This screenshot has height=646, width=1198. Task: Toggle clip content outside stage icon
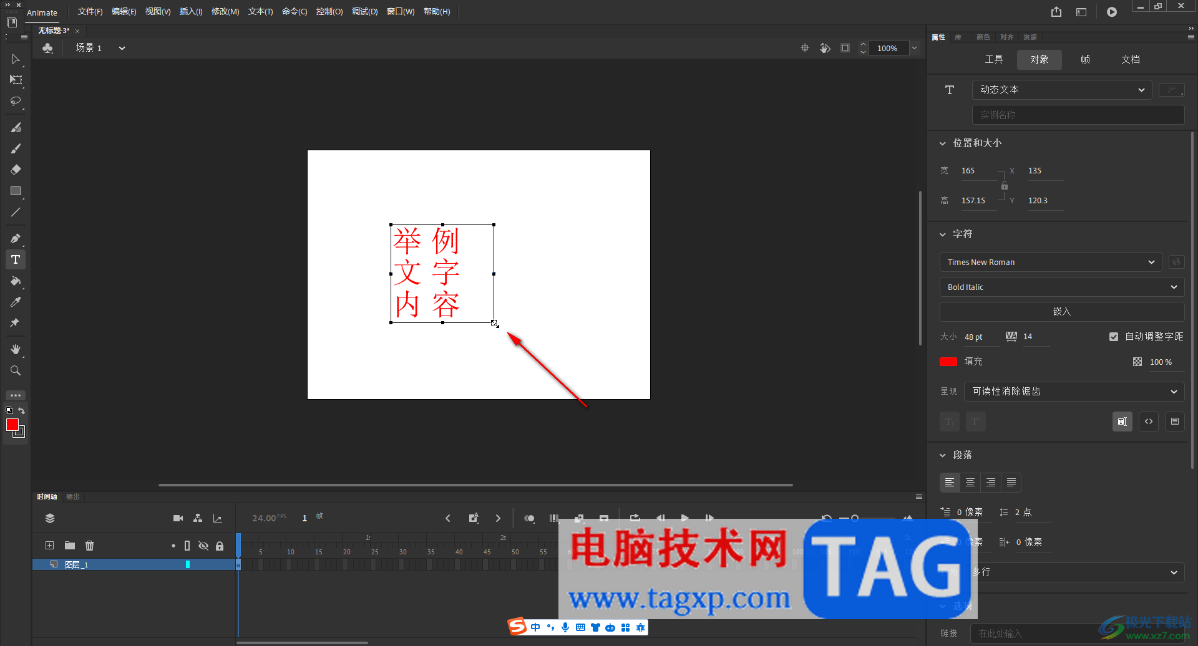[x=845, y=48]
